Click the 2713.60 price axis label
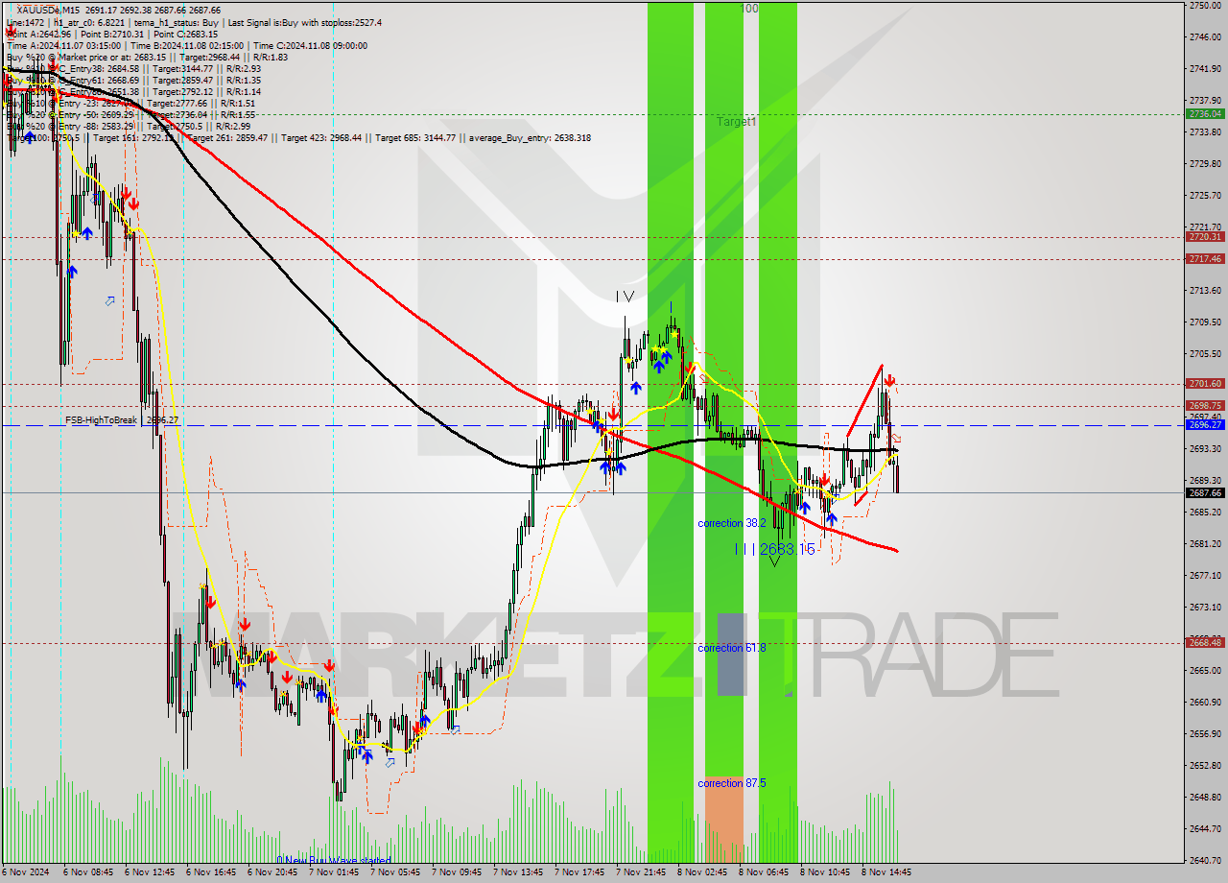 (x=1206, y=290)
